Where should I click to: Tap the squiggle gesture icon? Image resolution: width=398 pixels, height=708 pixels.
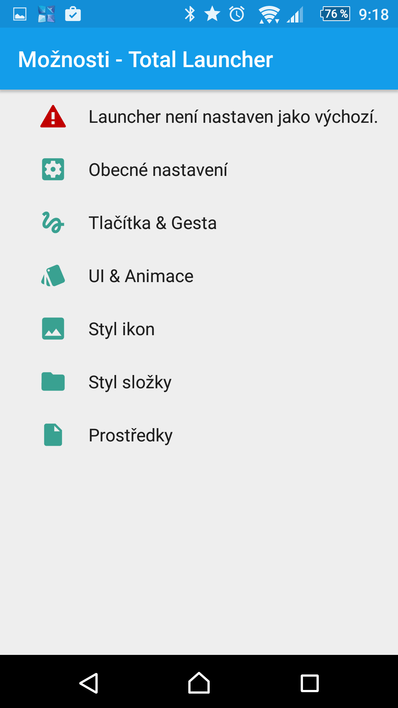53,223
